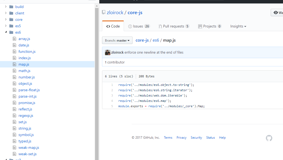
Task: Expand the build folder arrow
Action: point(6,7)
